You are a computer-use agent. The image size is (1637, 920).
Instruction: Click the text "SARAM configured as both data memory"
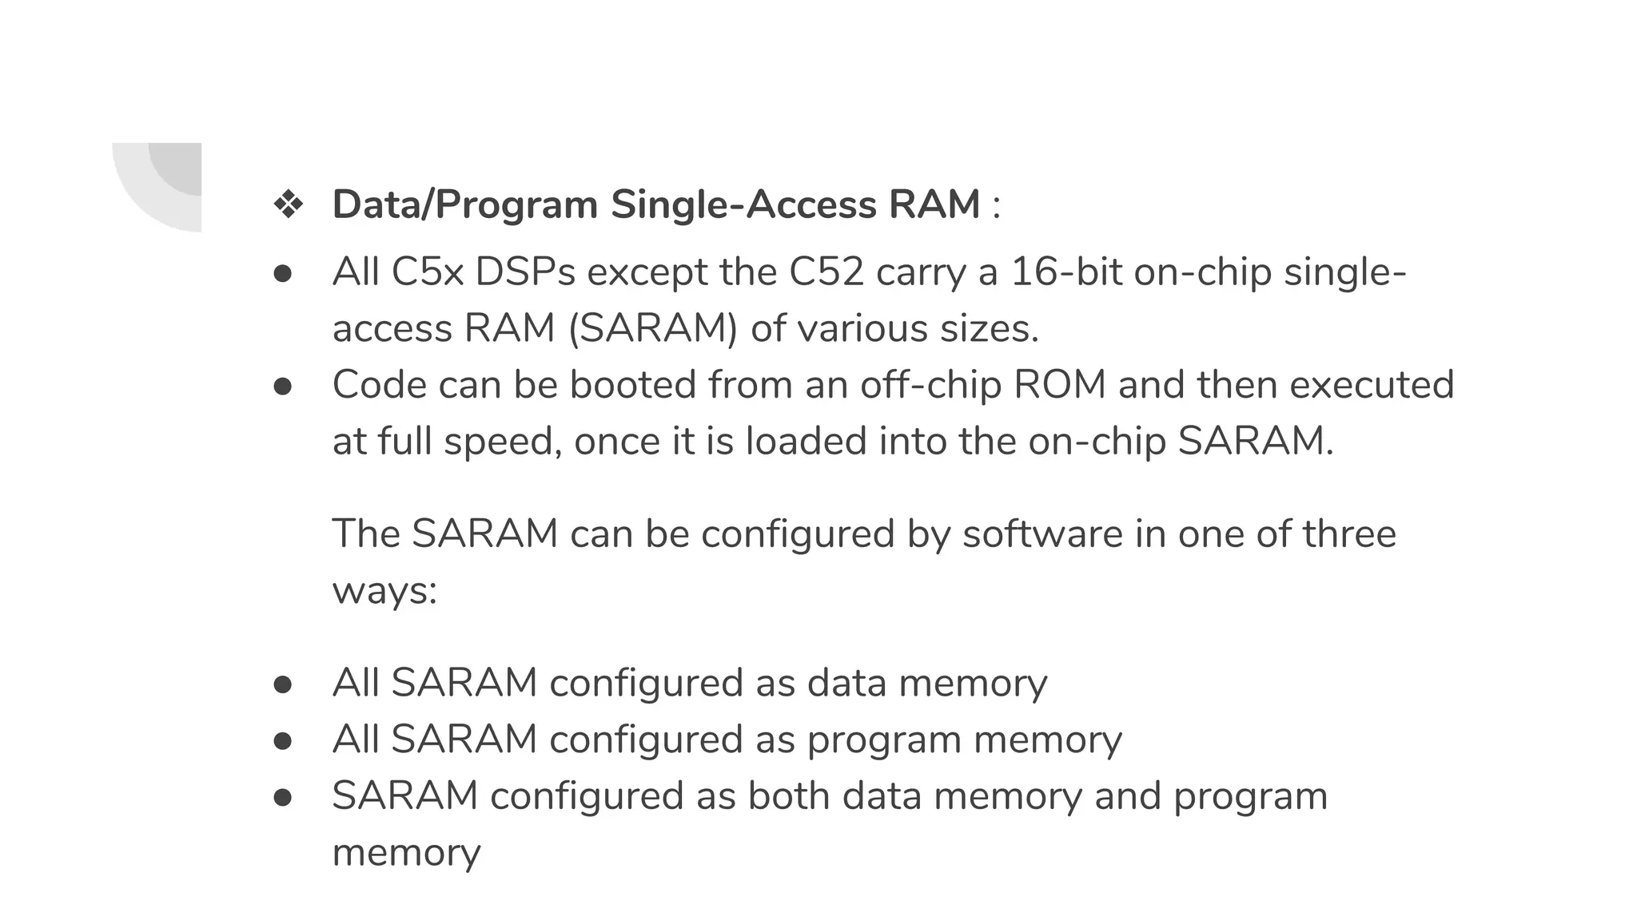tap(707, 796)
